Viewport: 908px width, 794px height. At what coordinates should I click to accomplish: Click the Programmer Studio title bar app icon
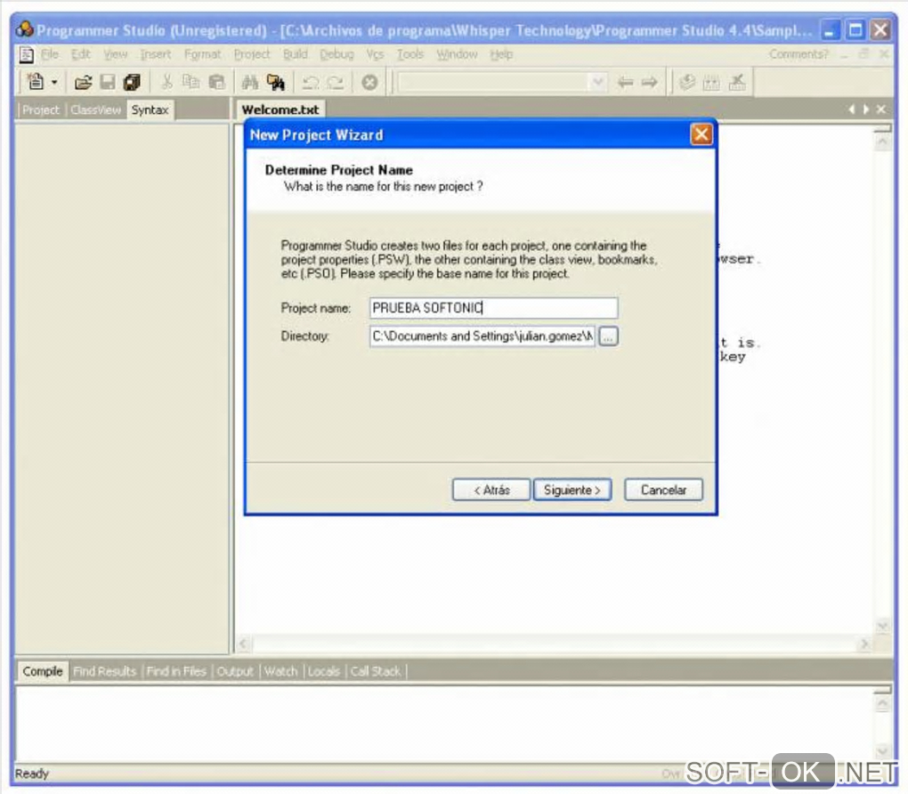pyautogui.click(x=25, y=29)
